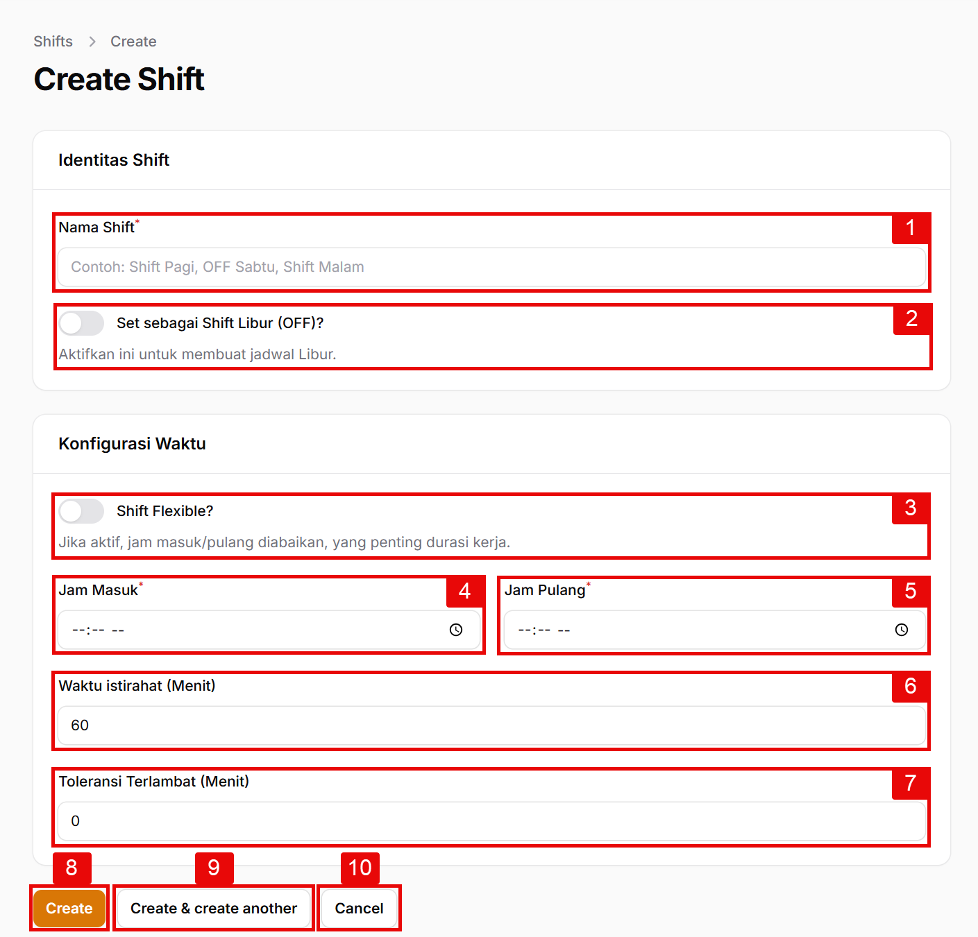This screenshot has width=978, height=937.
Task: Click the breadcrumb chevron separator
Action: pyautogui.click(x=92, y=42)
